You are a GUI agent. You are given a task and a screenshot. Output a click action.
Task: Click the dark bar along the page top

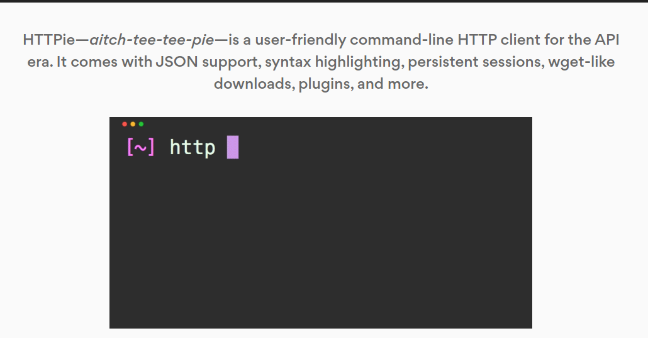[324, 1]
